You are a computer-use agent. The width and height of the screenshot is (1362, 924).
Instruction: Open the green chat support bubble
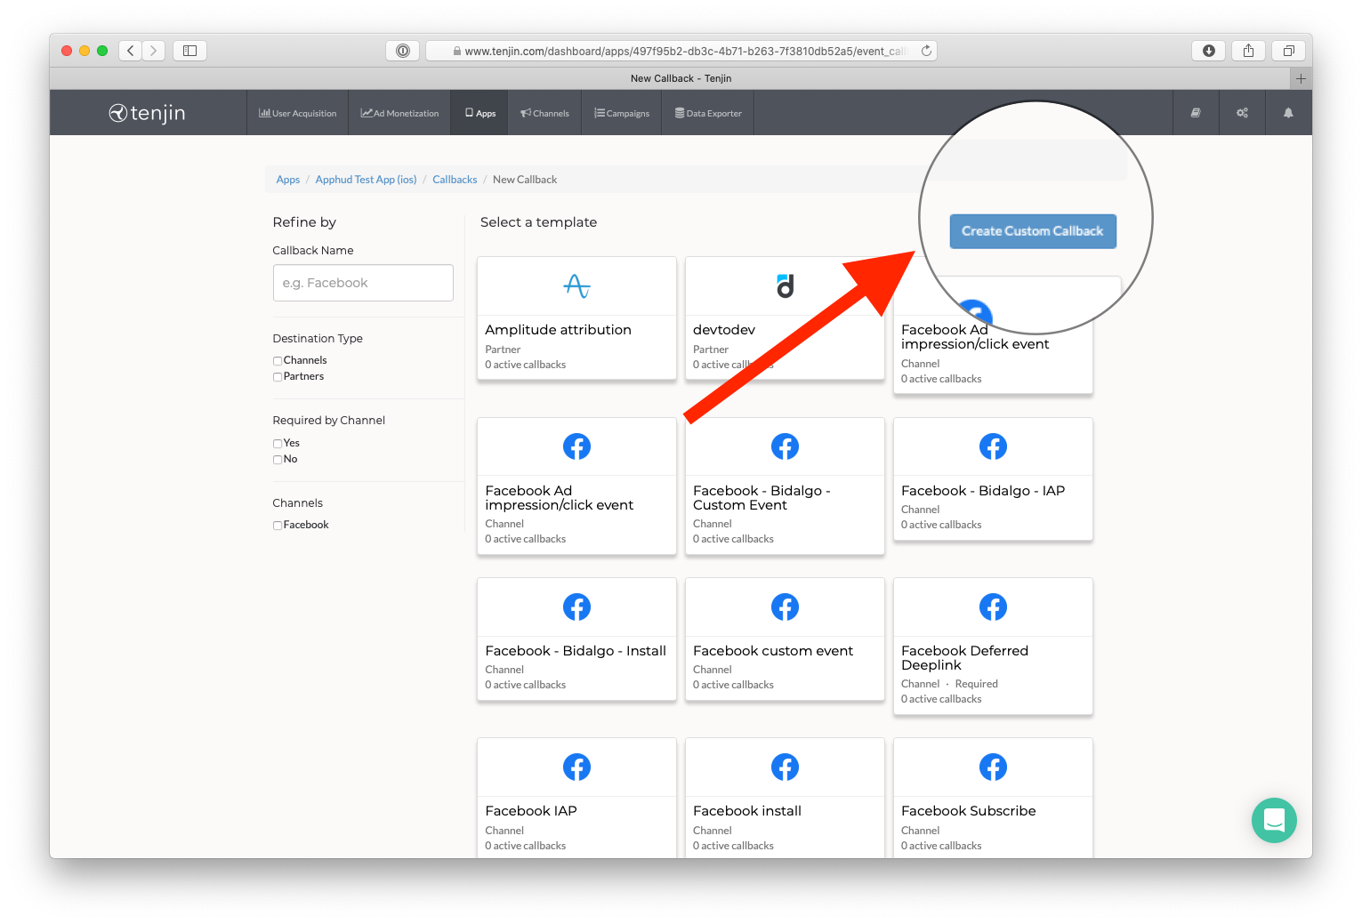tap(1274, 820)
